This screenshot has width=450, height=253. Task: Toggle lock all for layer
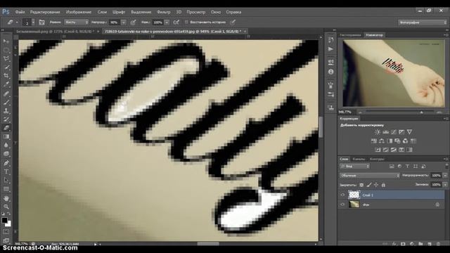(383, 185)
